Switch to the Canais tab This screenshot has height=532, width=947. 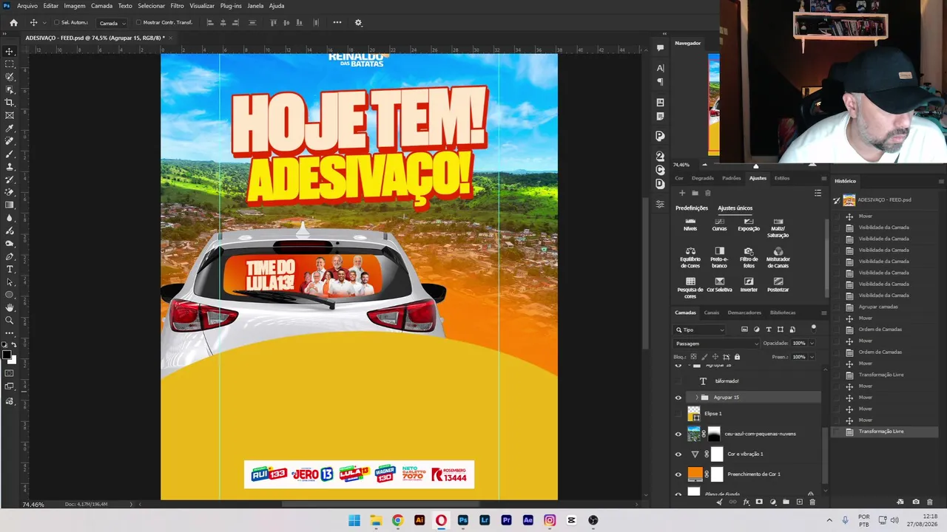[x=711, y=313]
